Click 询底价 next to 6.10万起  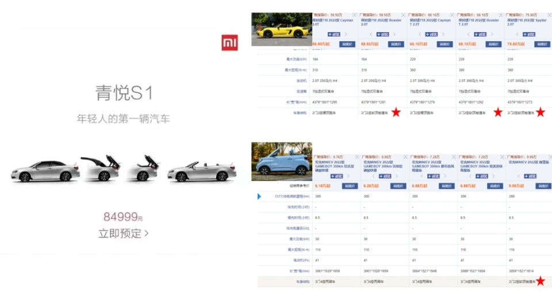click(350, 186)
